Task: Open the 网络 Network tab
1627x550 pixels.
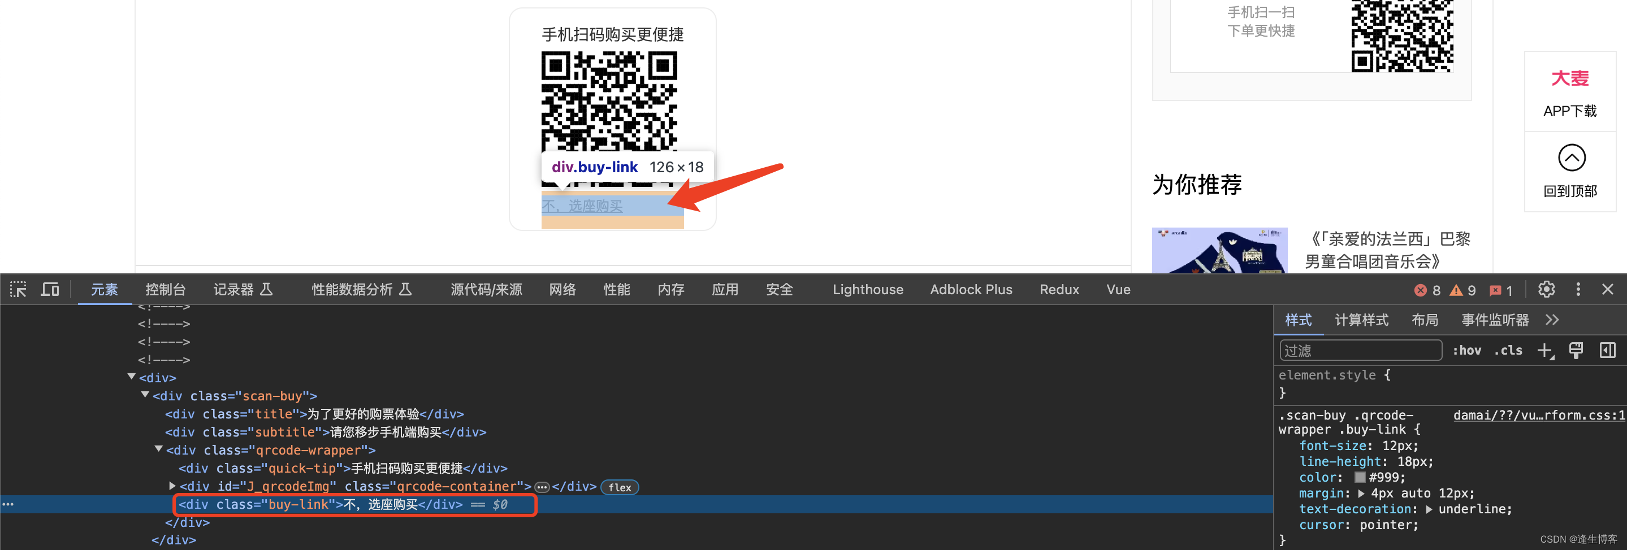Action: click(x=562, y=290)
